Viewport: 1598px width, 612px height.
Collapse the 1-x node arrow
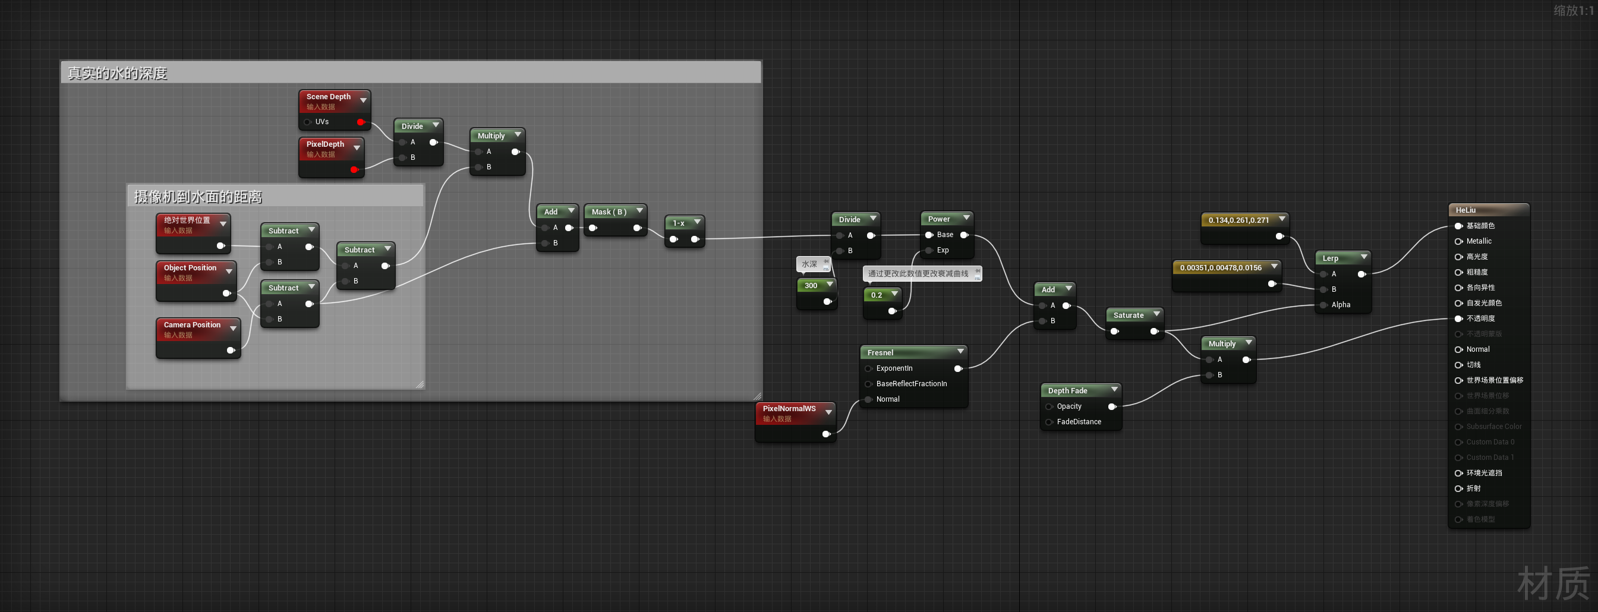697,222
